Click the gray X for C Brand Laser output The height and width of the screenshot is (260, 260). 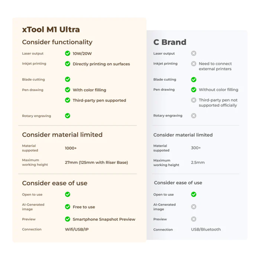194,54
